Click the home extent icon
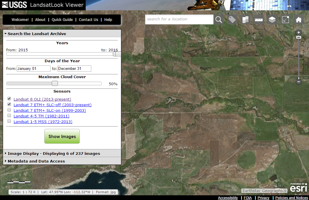Viewport: 309px width, 200px height. [x=299, y=19]
